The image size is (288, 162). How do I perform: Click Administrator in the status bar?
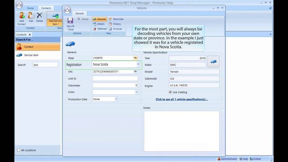(227, 159)
